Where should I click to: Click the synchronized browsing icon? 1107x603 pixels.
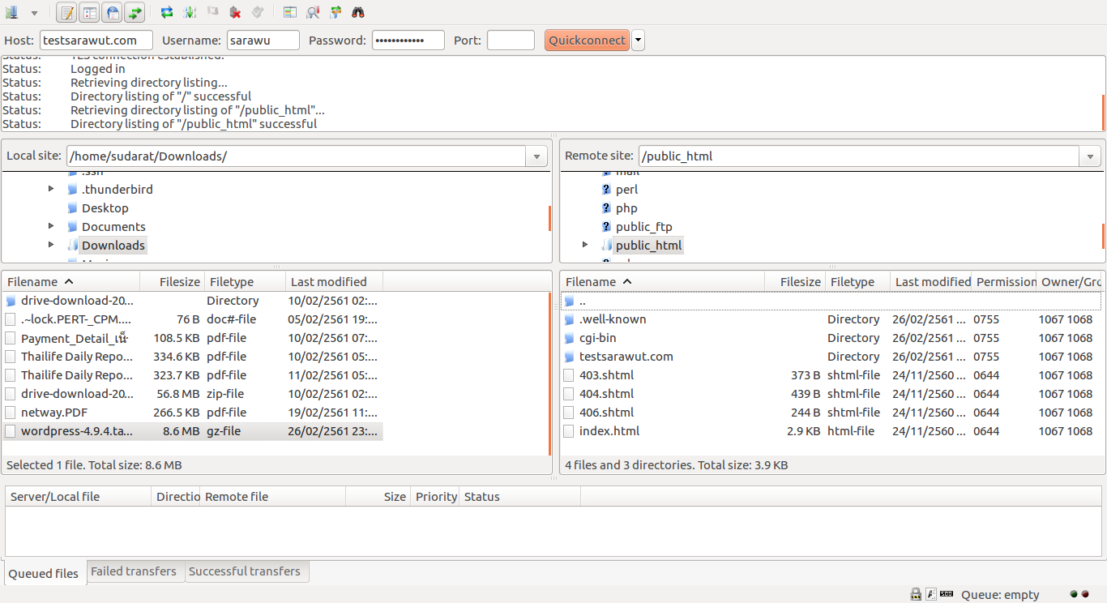point(336,12)
